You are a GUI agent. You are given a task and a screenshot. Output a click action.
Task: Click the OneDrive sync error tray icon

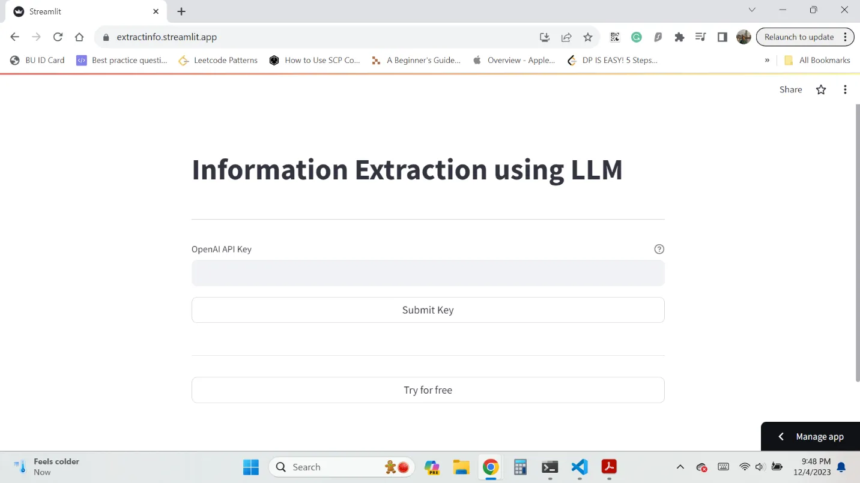click(x=701, y=467)
